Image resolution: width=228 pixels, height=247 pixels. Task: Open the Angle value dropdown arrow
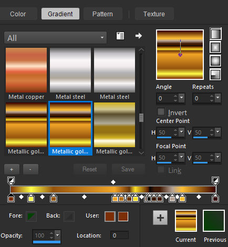pos(182,98)
